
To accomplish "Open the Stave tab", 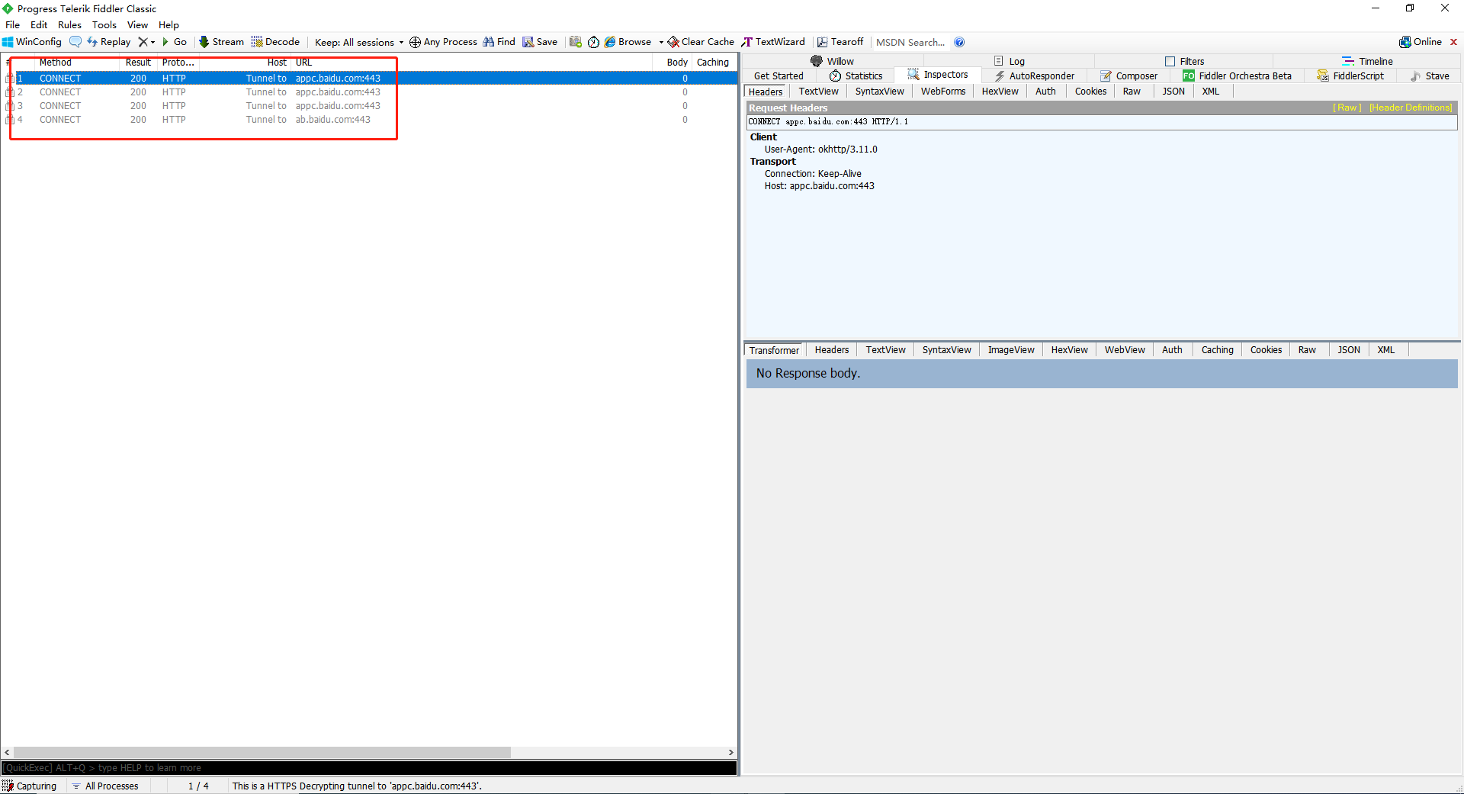I will click(1430, 76).
